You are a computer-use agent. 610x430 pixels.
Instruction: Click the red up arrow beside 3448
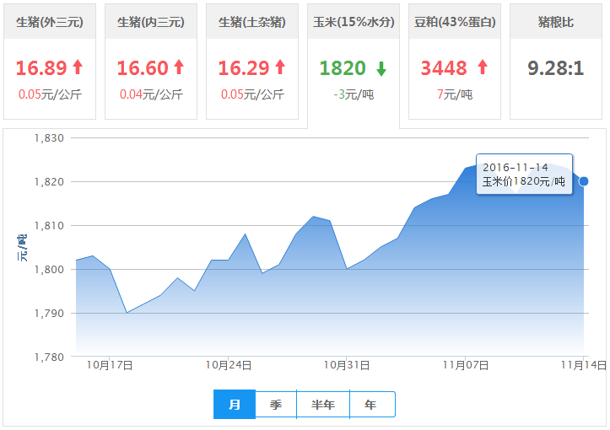(x=483, y=67)
